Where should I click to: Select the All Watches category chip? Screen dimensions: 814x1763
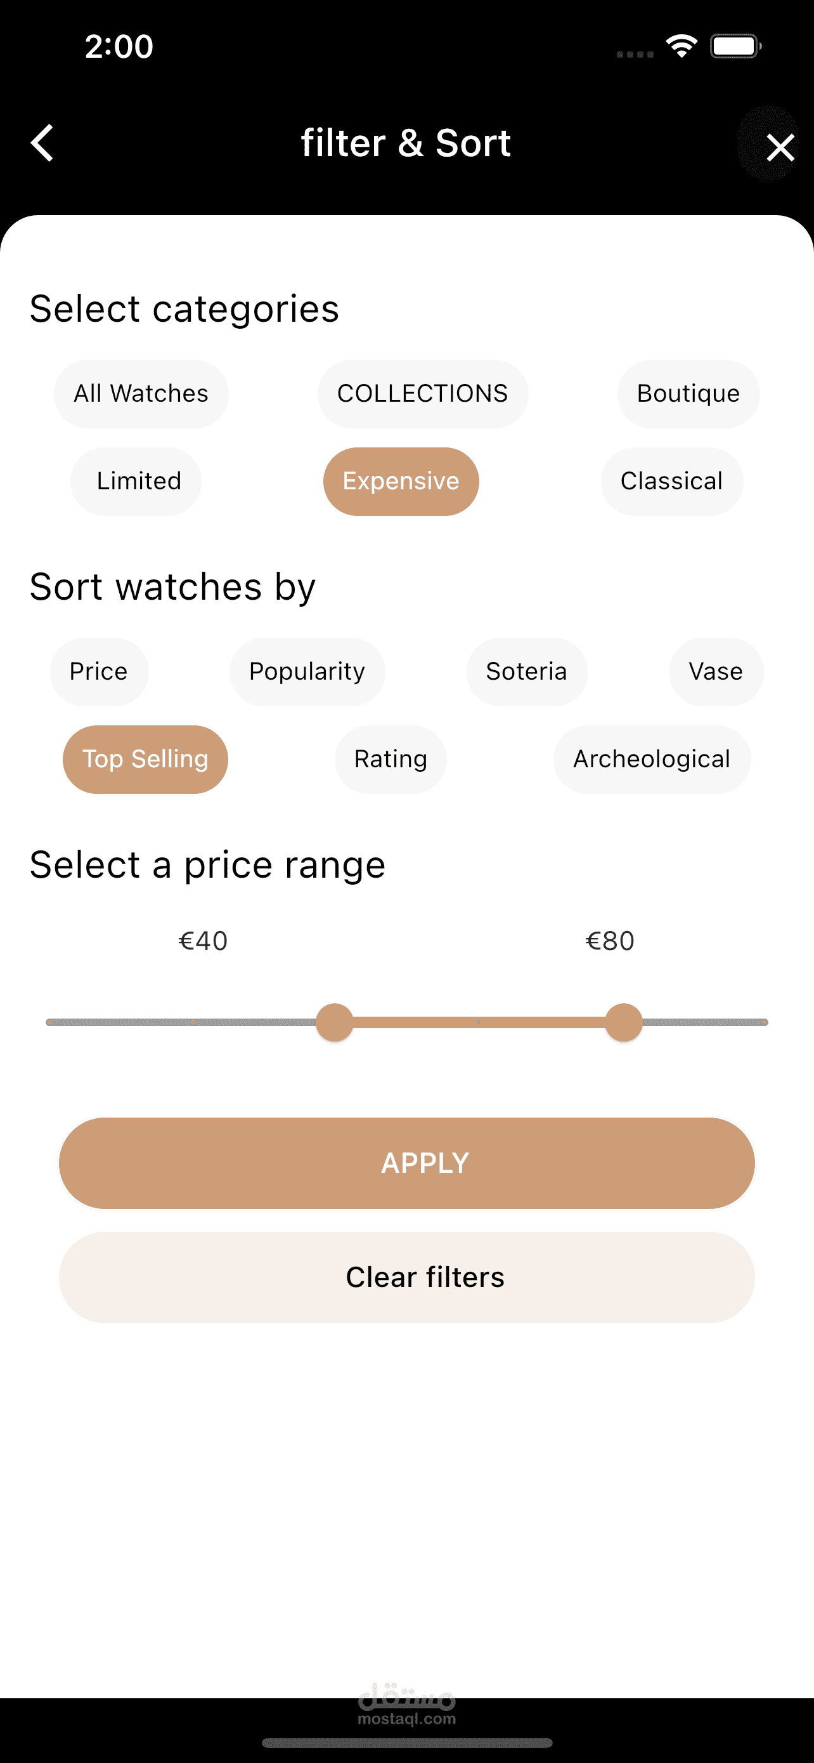click(141, 393)
